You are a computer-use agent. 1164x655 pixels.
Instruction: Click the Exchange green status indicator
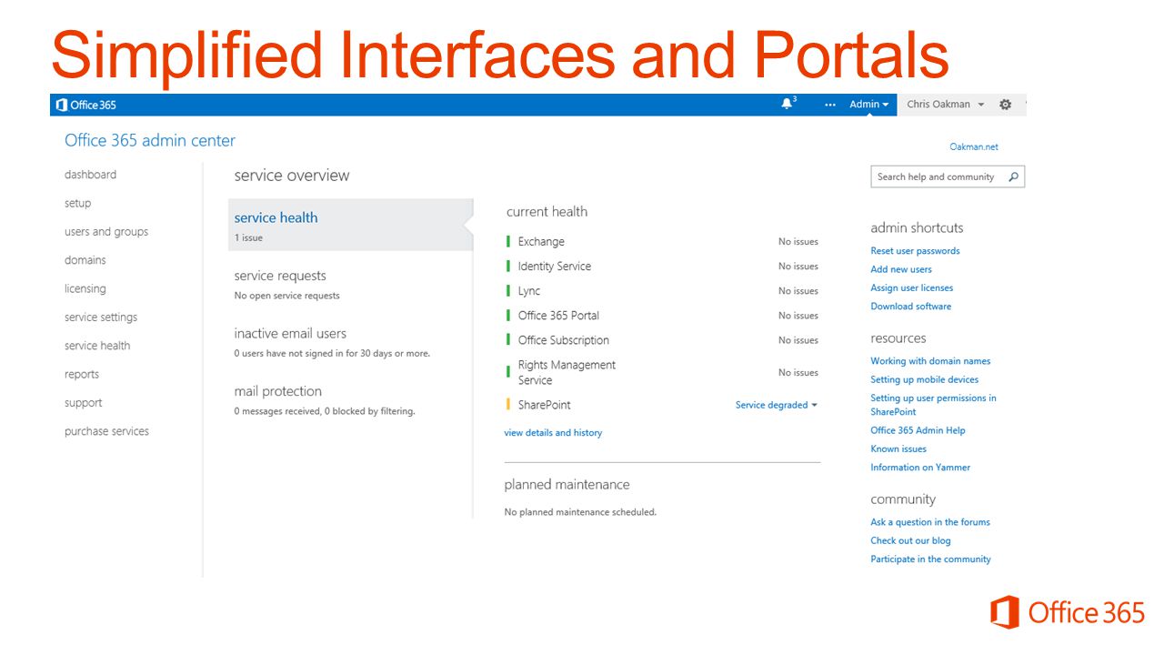tap(508, 241)
